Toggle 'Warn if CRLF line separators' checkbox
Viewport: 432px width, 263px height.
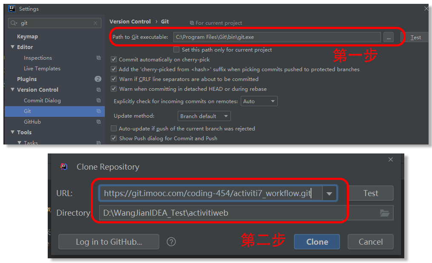pyautogui.click(x=113, y=79)
